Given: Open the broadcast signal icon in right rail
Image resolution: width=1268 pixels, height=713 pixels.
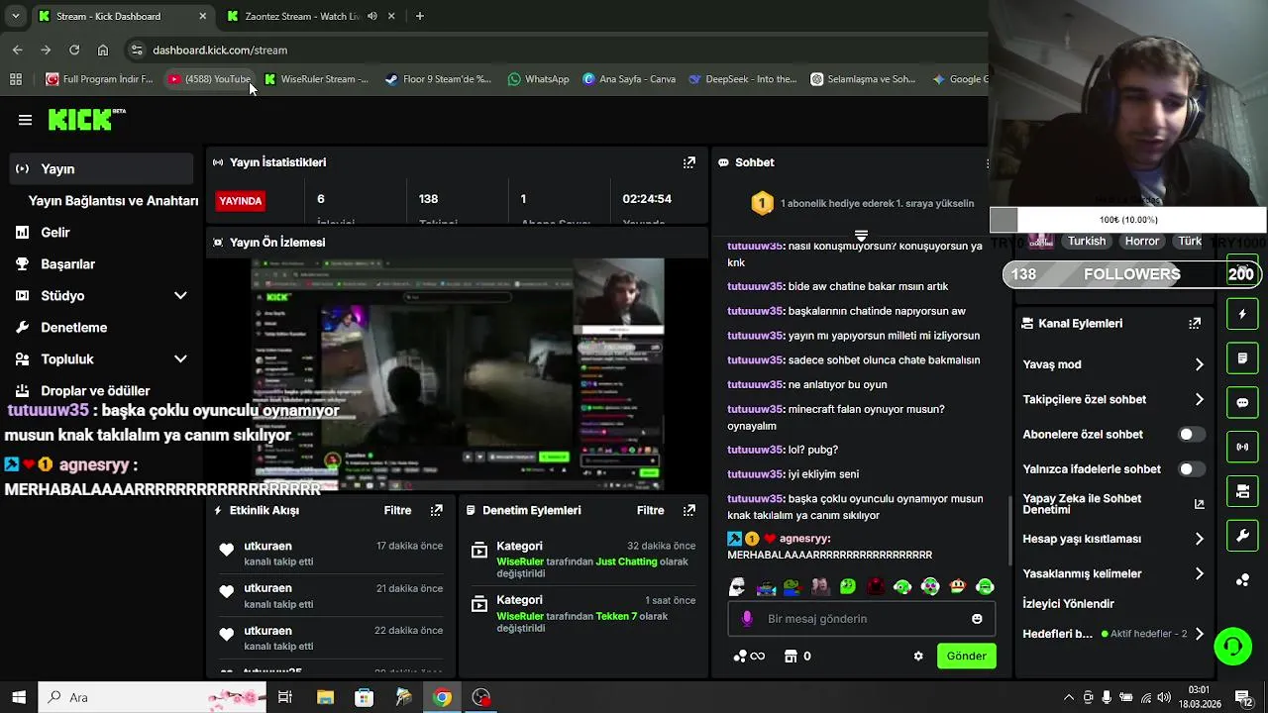Looking at the screenshot, I should pos(1242,447).
